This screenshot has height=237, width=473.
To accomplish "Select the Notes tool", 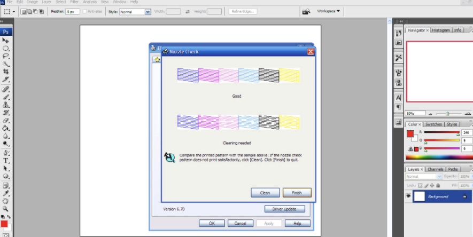I will (5, 186).
